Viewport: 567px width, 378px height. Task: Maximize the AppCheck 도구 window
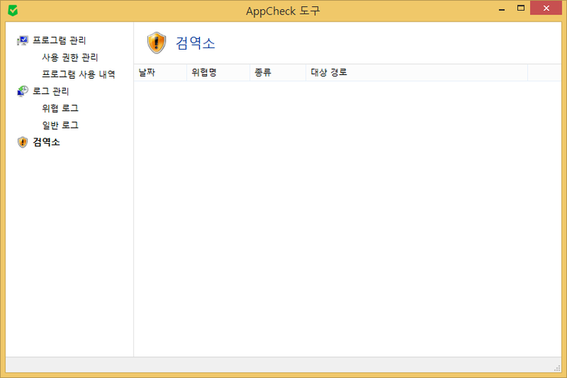tap(521, 8)
